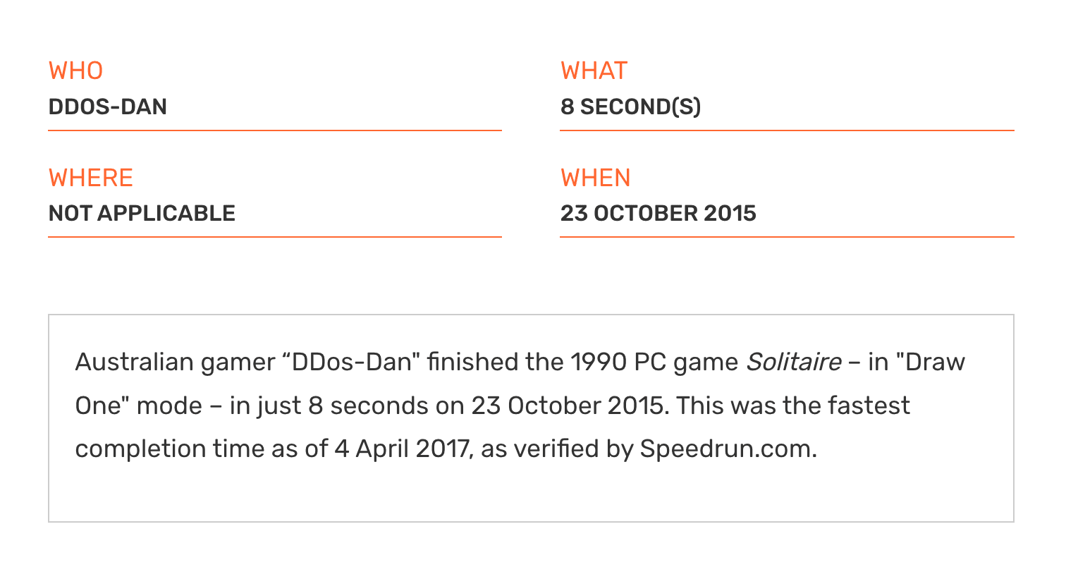Select the 23 OCTOBER 2015 date value

(x=658, y=213)
